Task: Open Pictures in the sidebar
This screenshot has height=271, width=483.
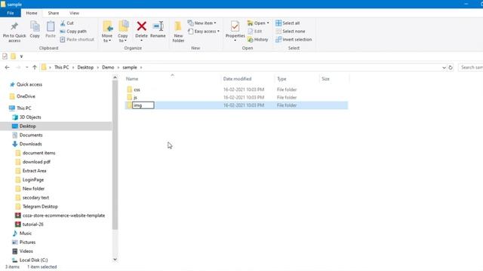Action: [27, 242]
